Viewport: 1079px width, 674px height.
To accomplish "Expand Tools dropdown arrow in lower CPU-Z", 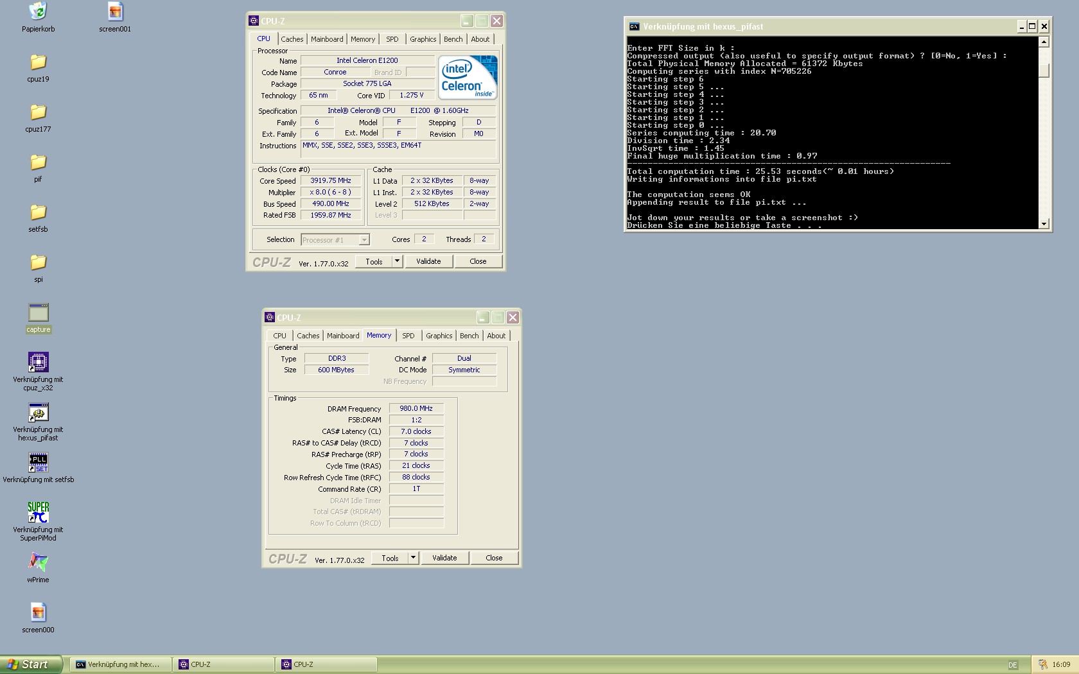I will pyautogui.click(x=413, y=558).
